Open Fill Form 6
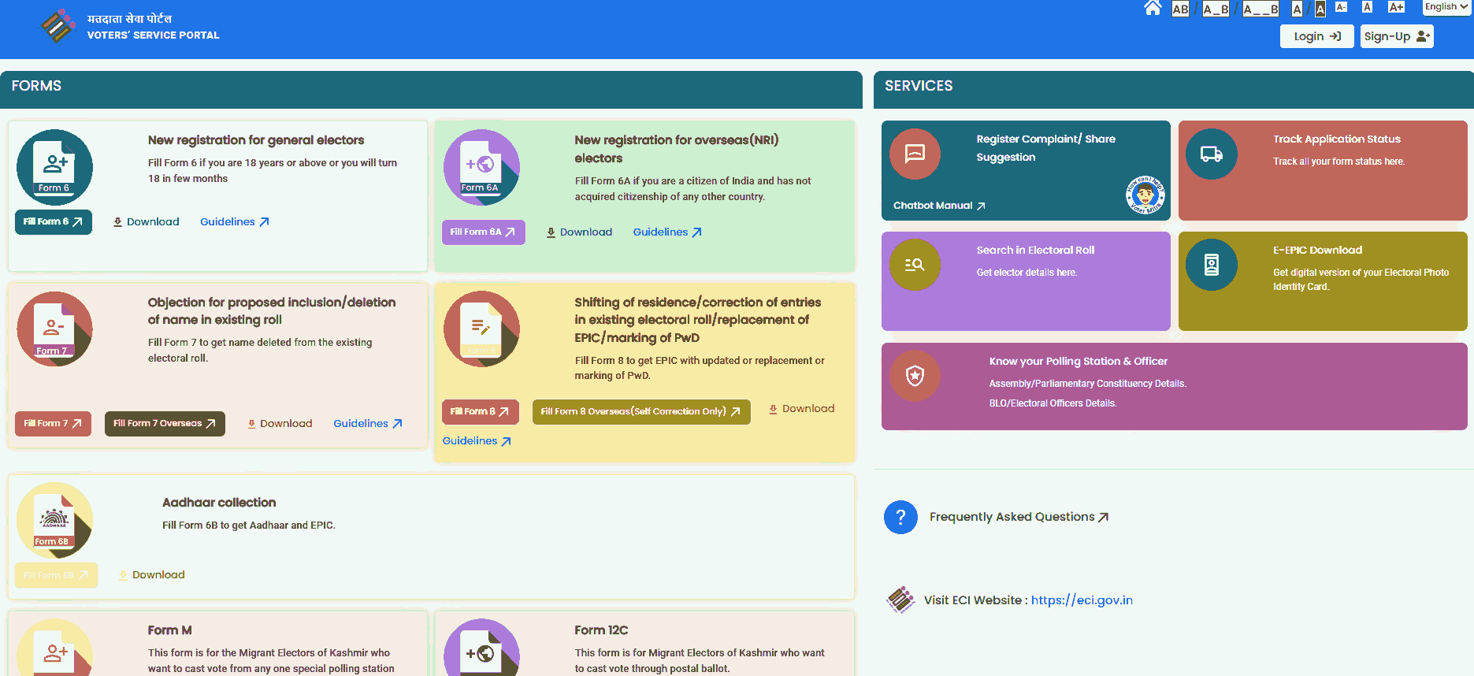The image size is (1474, 676). [x=54, y=222]
